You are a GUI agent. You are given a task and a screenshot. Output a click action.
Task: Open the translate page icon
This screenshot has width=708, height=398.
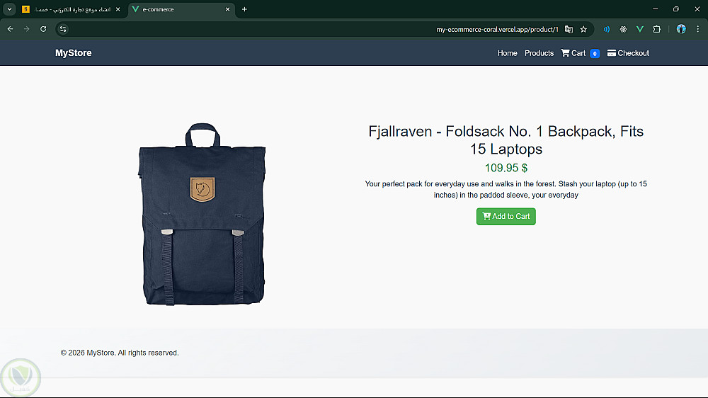click(569, 29)
